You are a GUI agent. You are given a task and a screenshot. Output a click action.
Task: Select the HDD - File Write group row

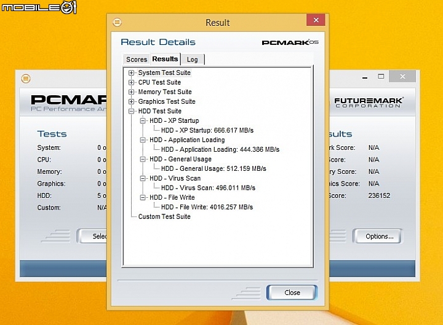172,197
